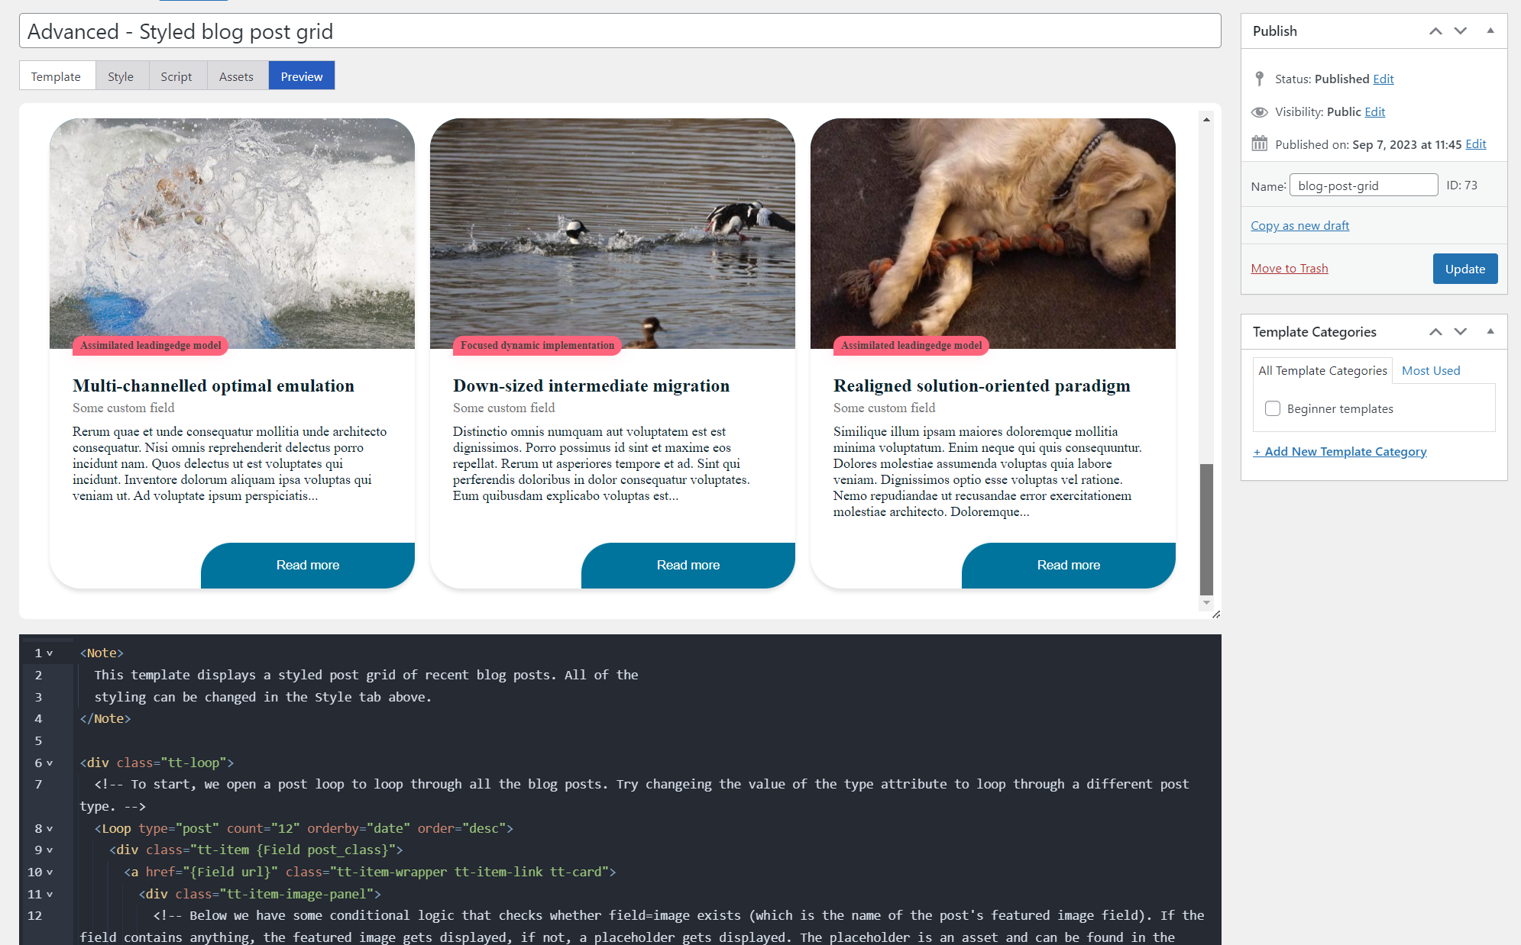Read more on Multi-channelled optimal emulation
The height and width of the screenshot is (945, 1521).
click(x=308, y=565)
